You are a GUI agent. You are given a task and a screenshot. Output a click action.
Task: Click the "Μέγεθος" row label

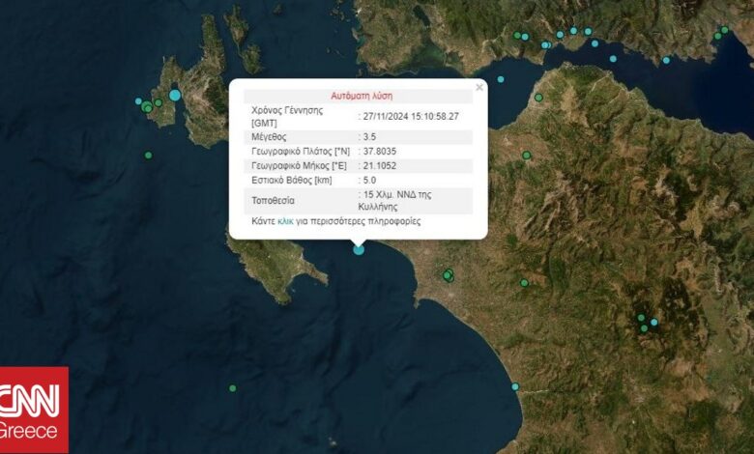(x=270, y=137)
